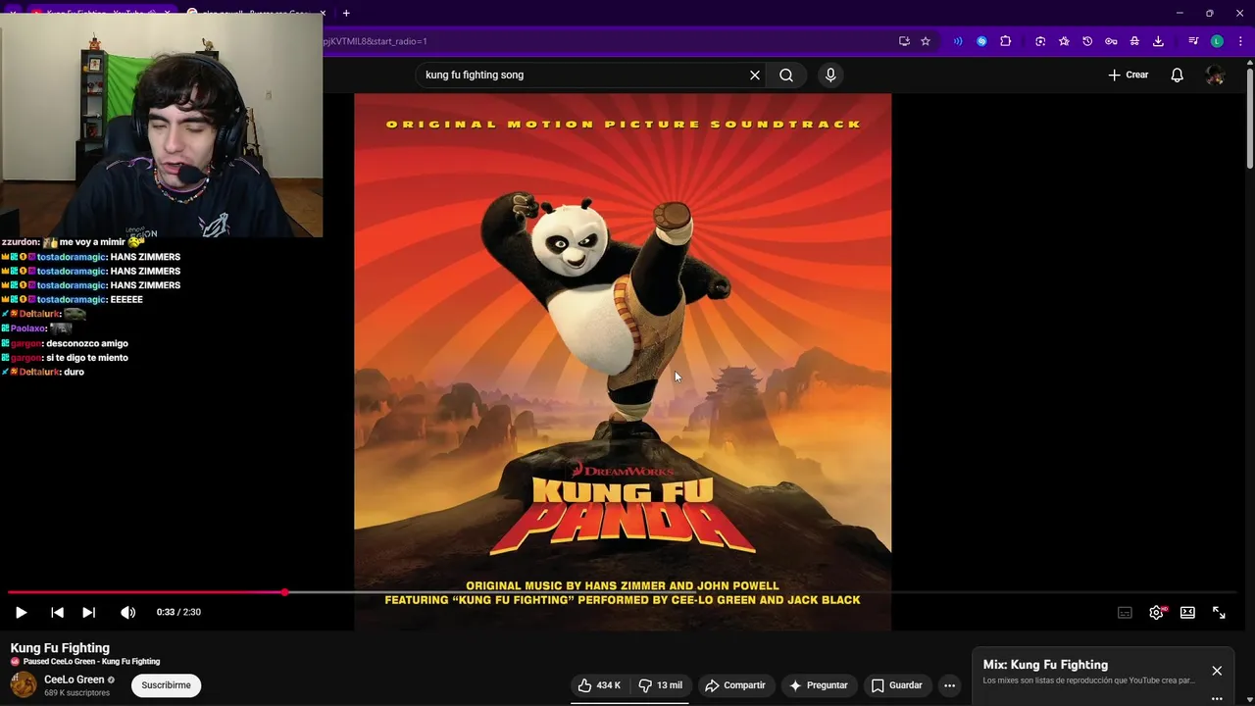Open browser profile avatar 'L'
Viewport: 1255px width, 706px height.
click(x=1217, y=41)
